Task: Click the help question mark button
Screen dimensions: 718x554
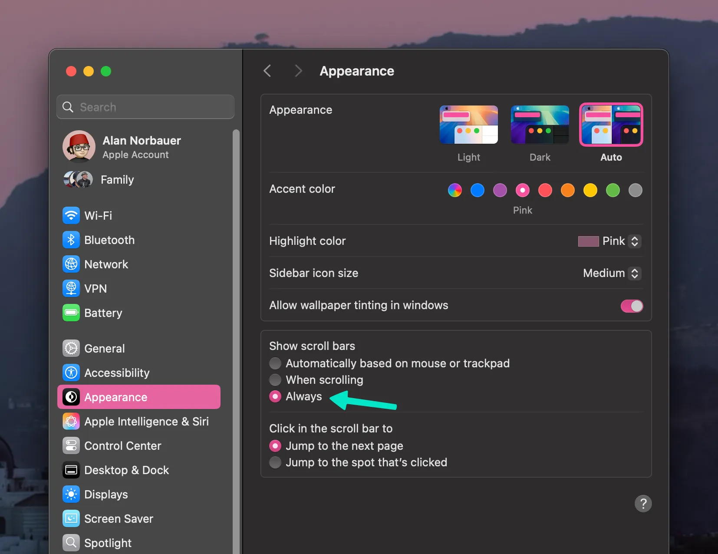Action: [643, 504]
